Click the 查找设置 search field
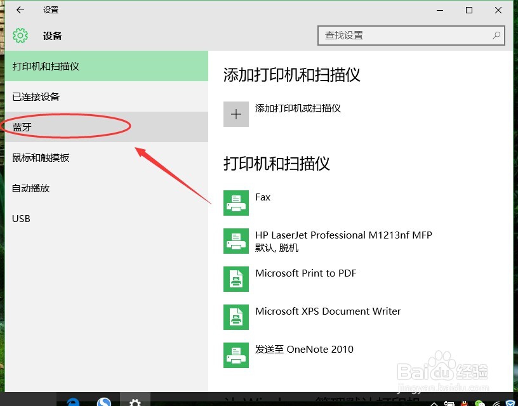The height and width of the screenshot is (406, 518). pyautogui.click(x=411, y=36)
